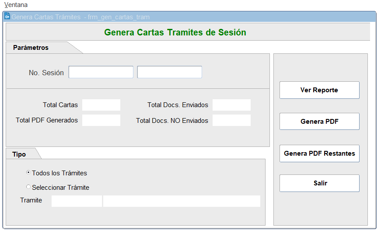
Task: Click the second No. Sesión input field
Action: 169,72
